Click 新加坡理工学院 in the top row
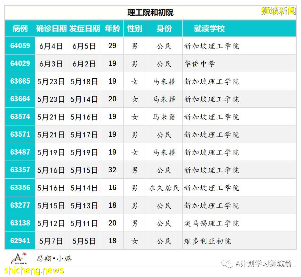The image size is (301, 277). pyautogui.click(x=210, y=46)
